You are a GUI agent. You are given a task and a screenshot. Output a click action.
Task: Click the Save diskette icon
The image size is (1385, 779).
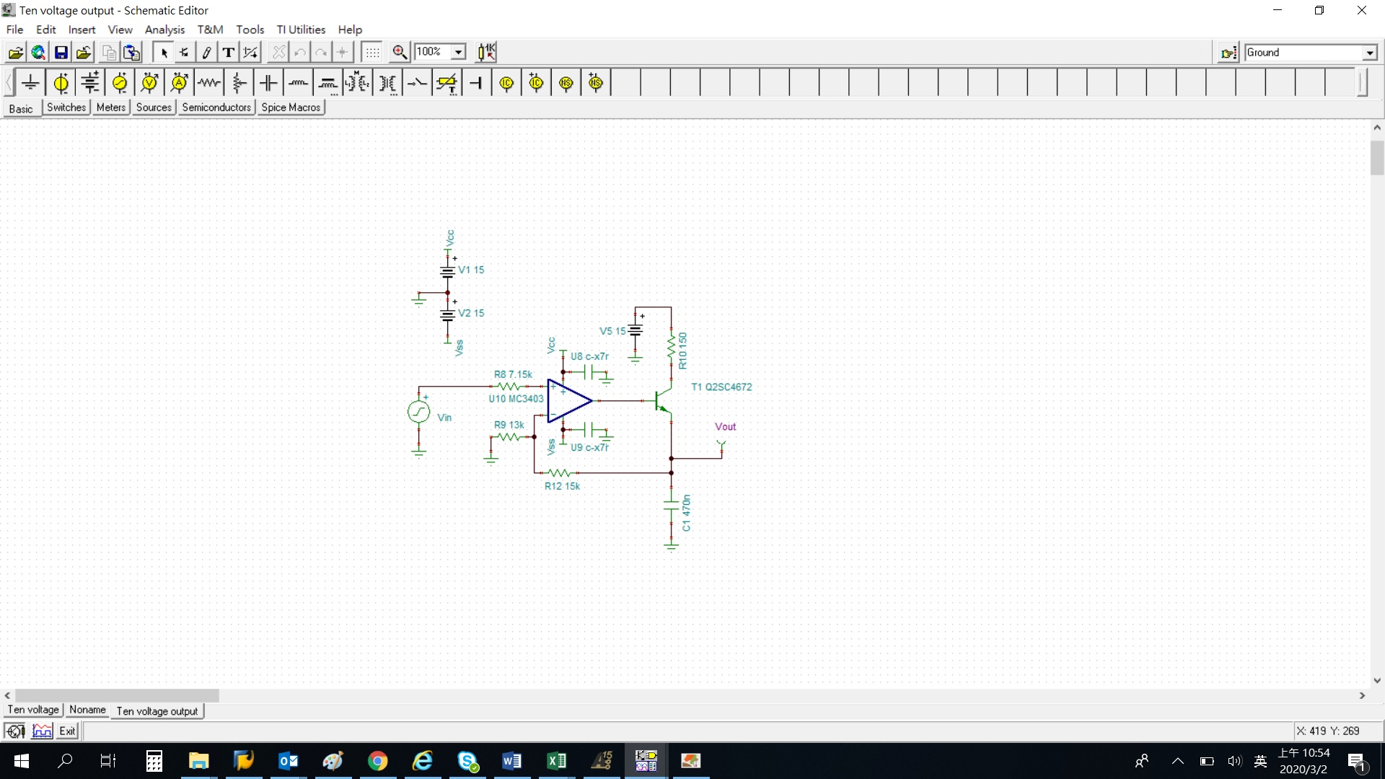pos(61,52)
